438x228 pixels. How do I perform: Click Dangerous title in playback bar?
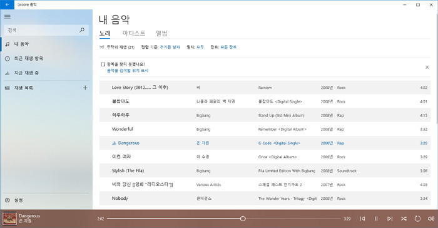click(x=29, y=216)
